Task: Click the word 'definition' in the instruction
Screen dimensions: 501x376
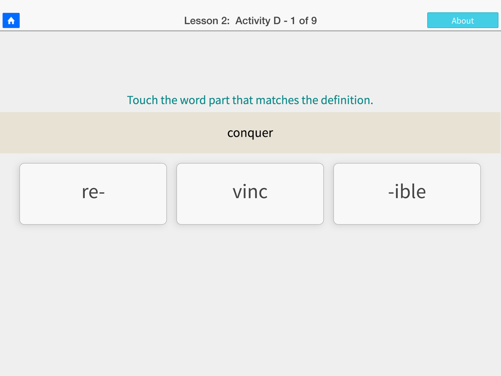Action: coord(346,100)
